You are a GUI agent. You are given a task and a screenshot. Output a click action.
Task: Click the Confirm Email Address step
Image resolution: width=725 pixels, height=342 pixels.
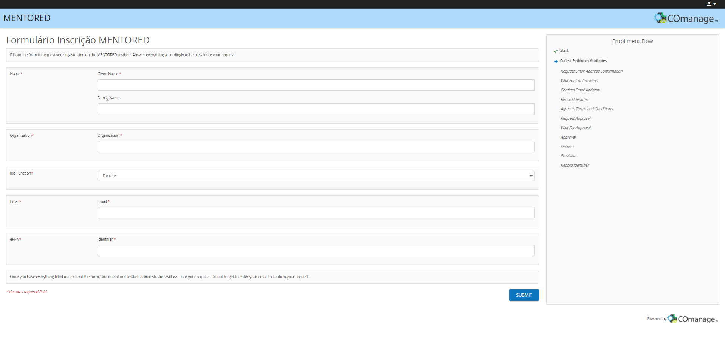(579, 90)
